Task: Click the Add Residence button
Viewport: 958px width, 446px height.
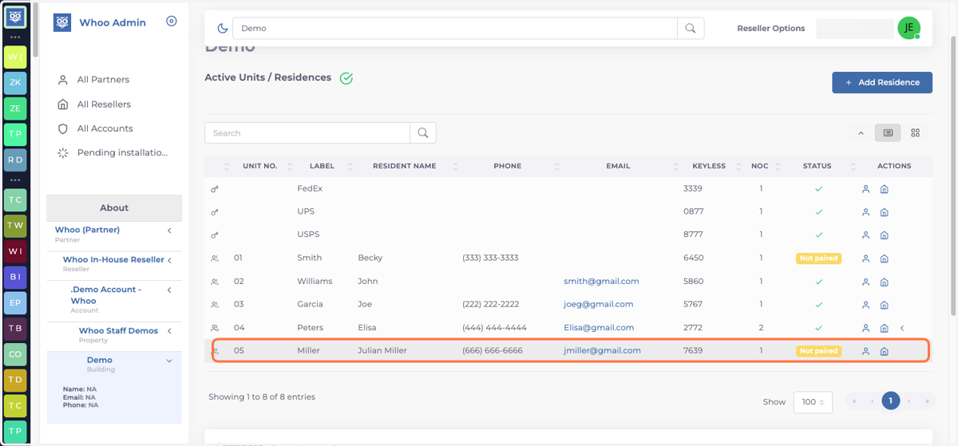Action: [882, 82]
